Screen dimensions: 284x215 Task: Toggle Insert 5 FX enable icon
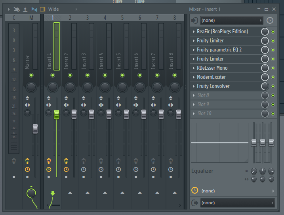coord(118,161)
